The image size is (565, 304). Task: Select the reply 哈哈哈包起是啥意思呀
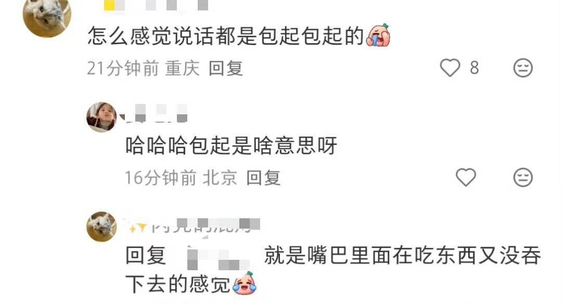pos(232,146)
